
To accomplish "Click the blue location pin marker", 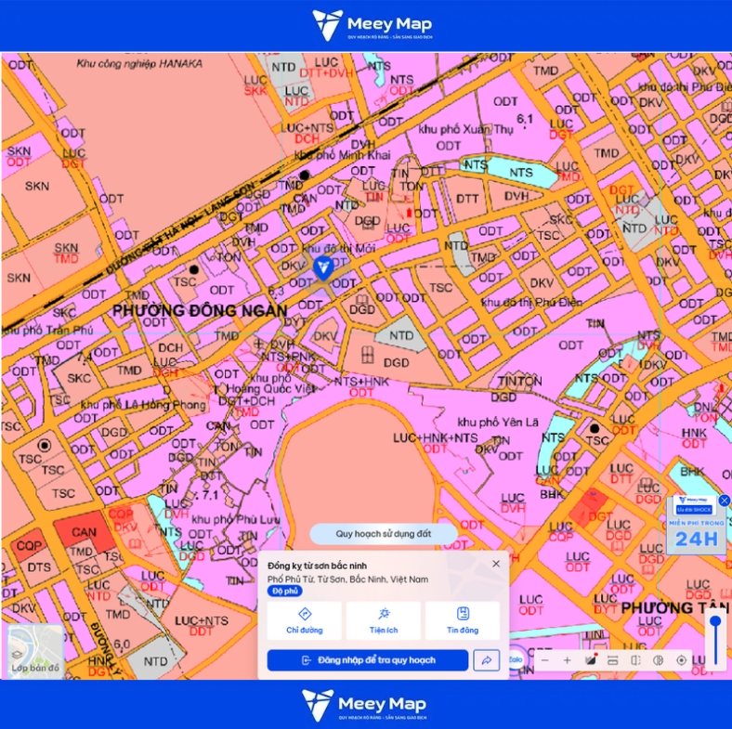I will (x=322, y=267).
